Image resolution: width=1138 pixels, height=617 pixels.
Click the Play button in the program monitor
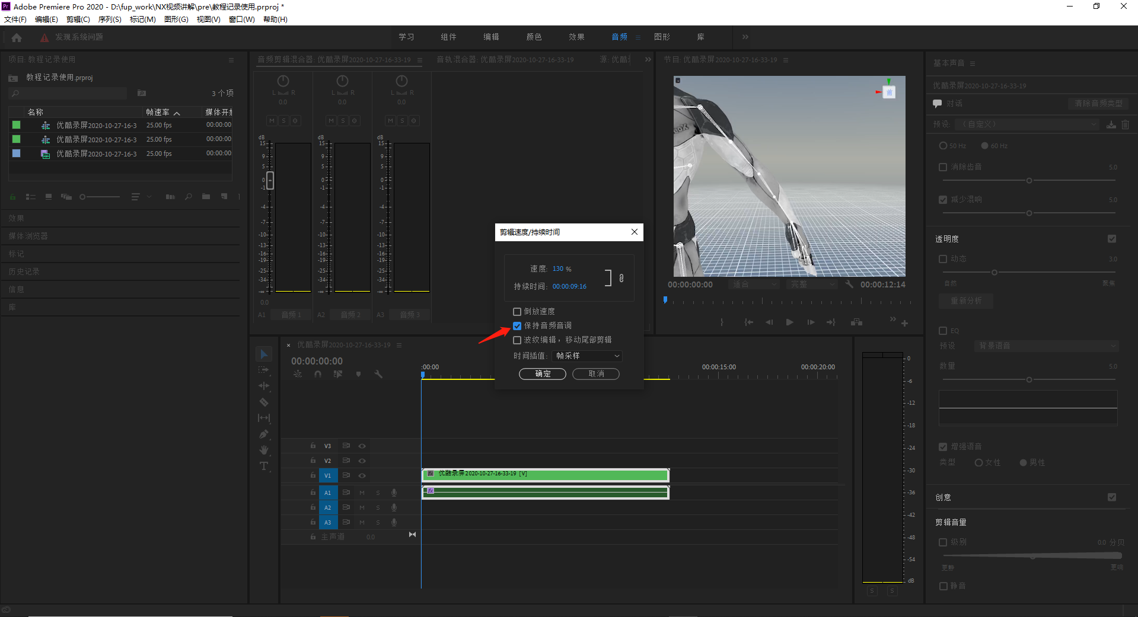(789, 322)
